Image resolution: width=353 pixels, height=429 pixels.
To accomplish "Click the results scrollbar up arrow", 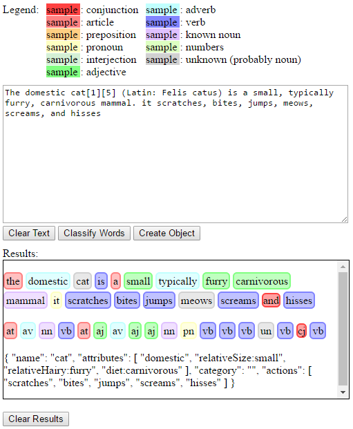I will (343, 267).
